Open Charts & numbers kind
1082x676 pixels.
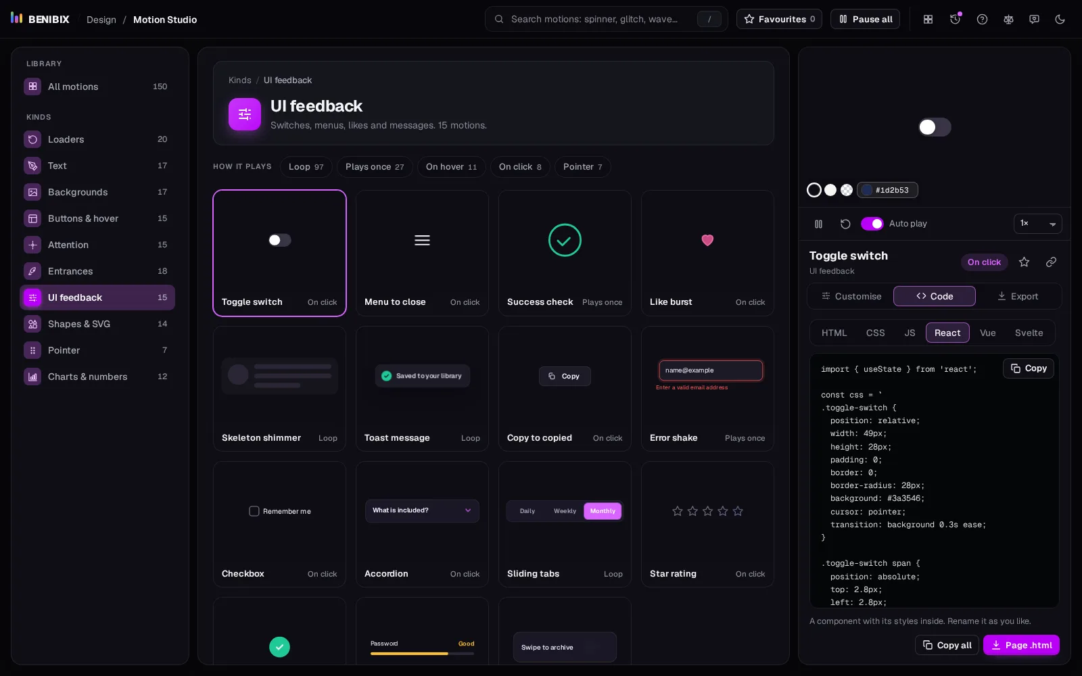coord(97,377)
